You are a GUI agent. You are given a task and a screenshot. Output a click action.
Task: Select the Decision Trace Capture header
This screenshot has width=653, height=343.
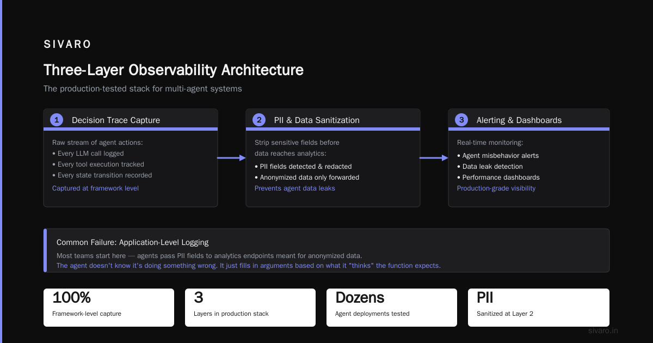(x=116, y=120)
